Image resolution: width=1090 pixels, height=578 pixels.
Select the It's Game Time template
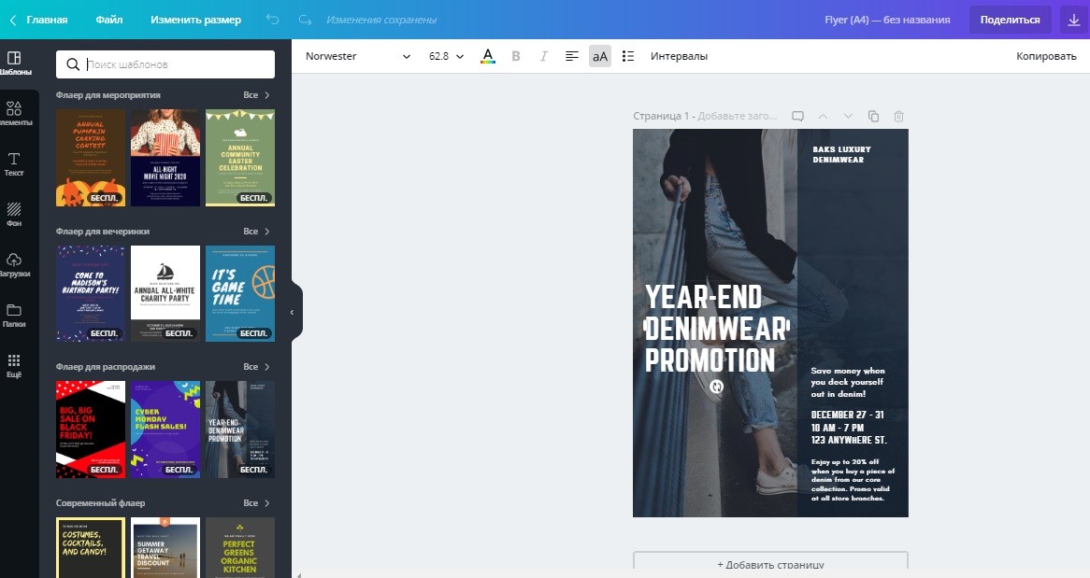(240, 293)
